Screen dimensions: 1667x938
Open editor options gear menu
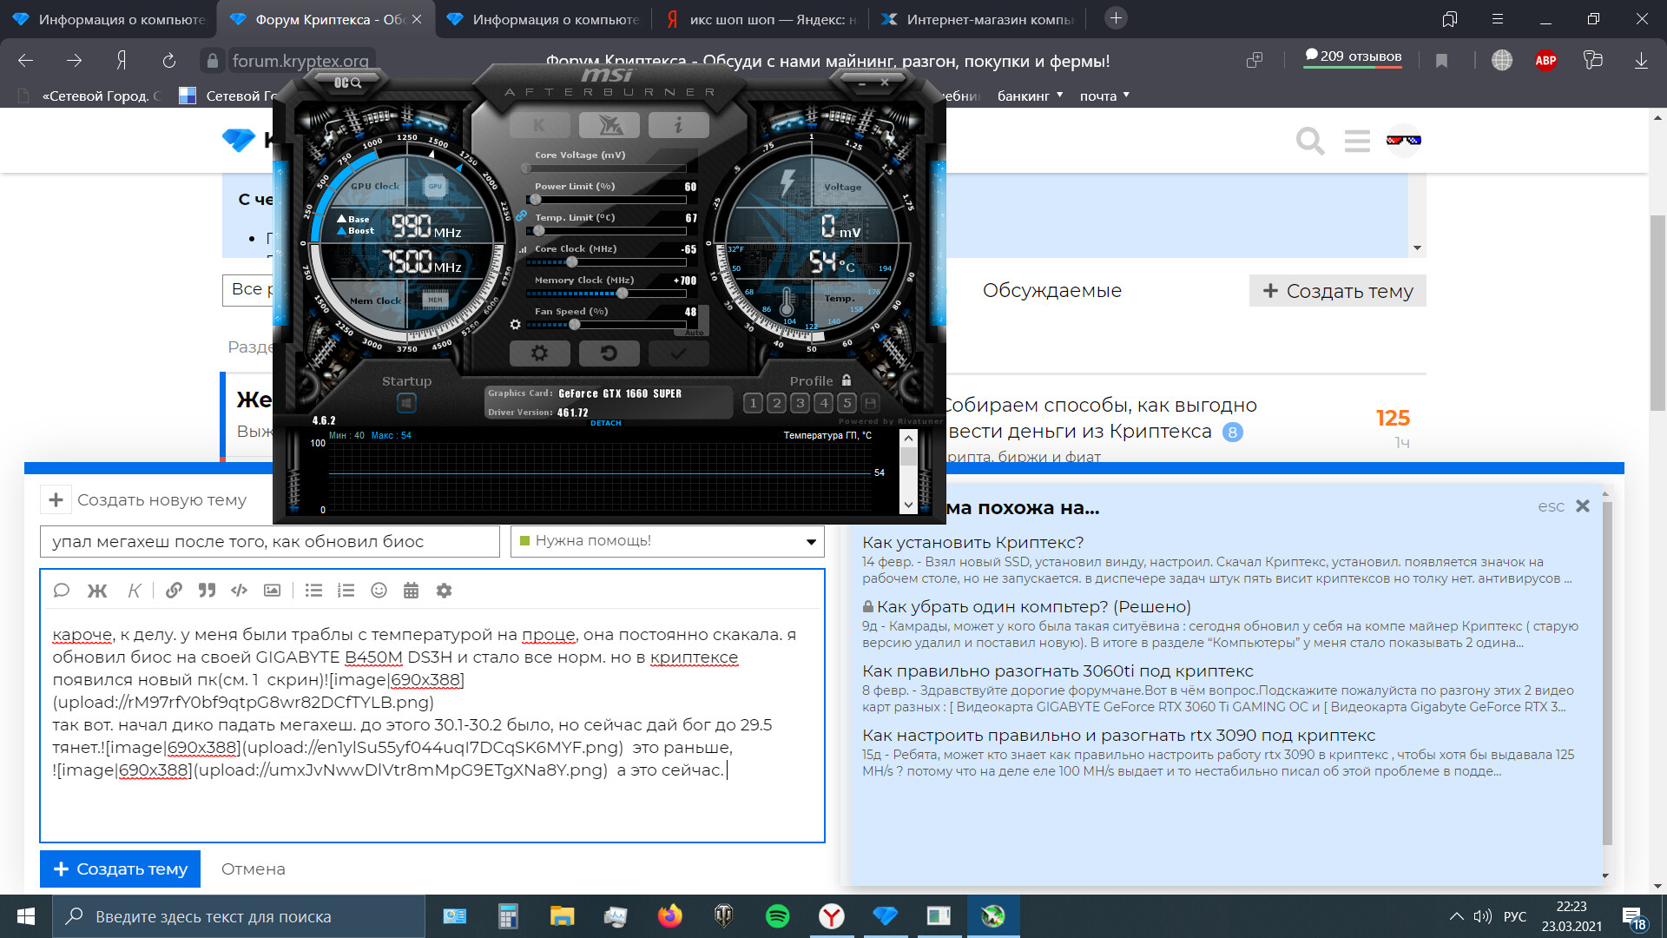(x=444, y=591)
